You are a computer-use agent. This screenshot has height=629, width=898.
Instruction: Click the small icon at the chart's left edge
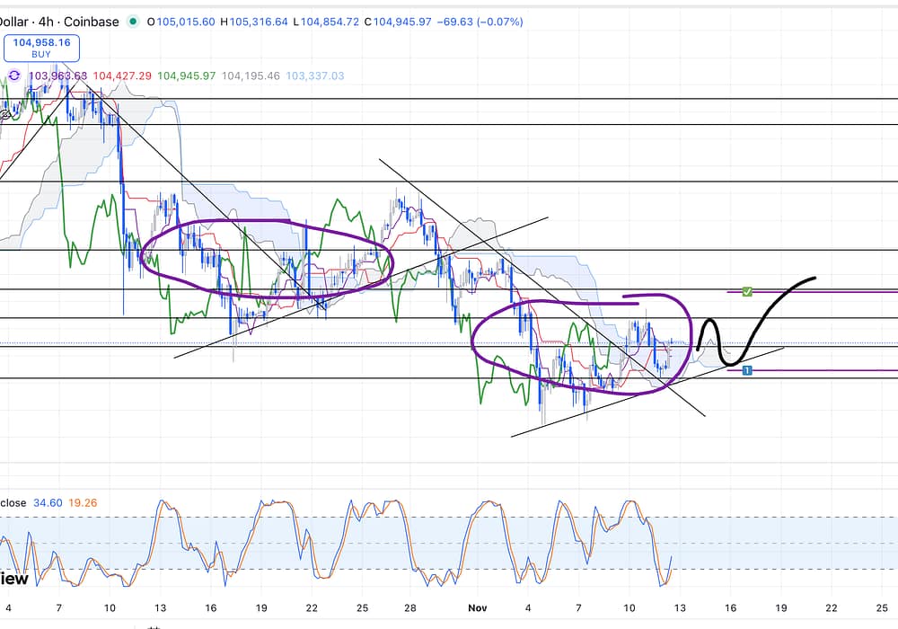(x=4, y=115)
